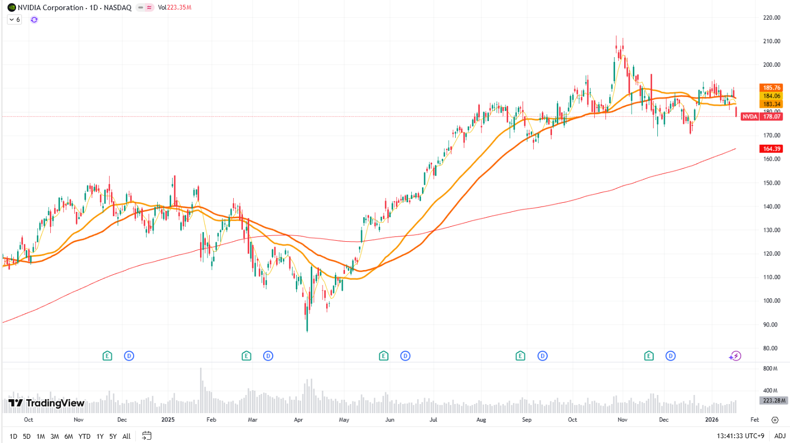
Task: Toggle the ADJ adjusted data button
Action: (780, 436)
